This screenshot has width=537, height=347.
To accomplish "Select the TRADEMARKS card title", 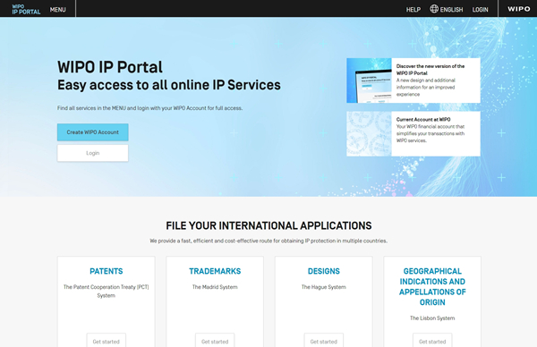I will pos(215,271).
